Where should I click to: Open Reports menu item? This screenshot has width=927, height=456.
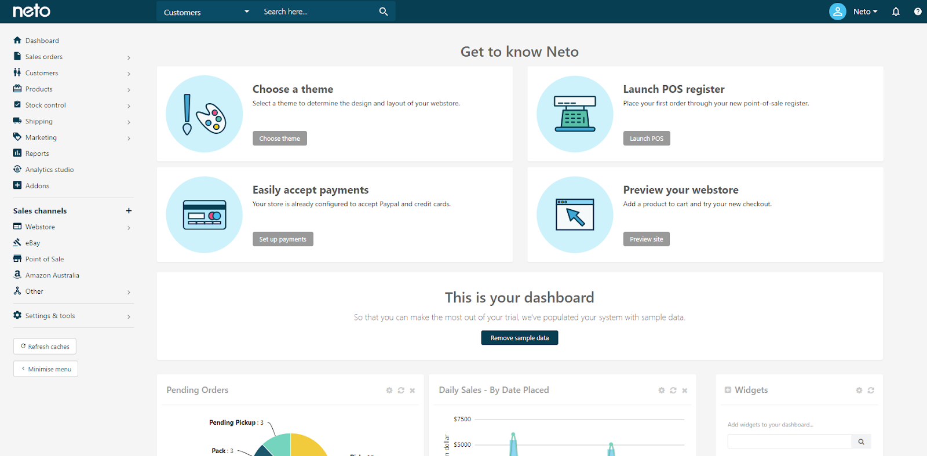tap(37, 154)
